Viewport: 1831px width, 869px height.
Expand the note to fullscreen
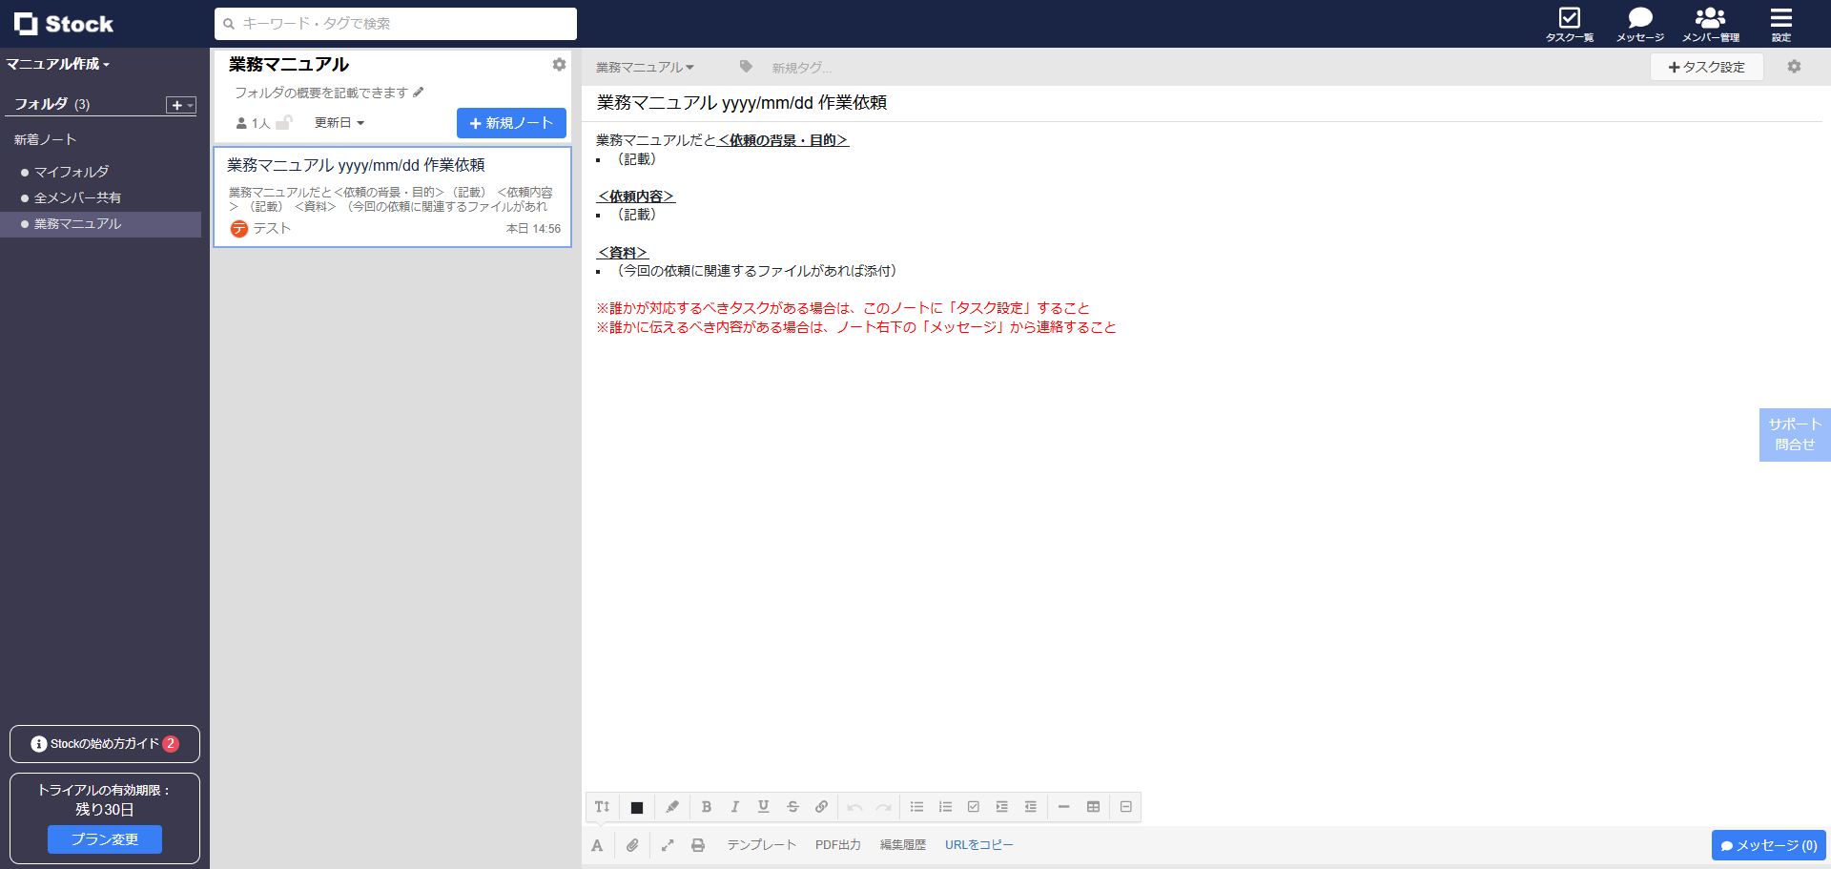click(668, 845)
